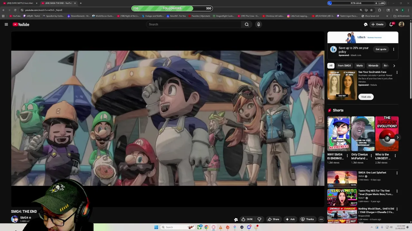Image resolution: width=412 pixels, height=231 pixels.
Task: Open options for Only Cleetus short
Action: coord(371,156)
